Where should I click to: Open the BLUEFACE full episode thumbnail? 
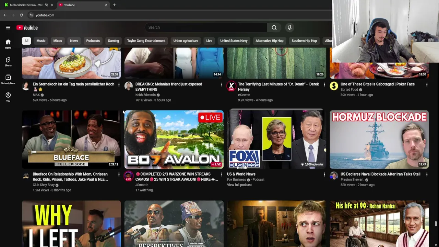(71, 139)
